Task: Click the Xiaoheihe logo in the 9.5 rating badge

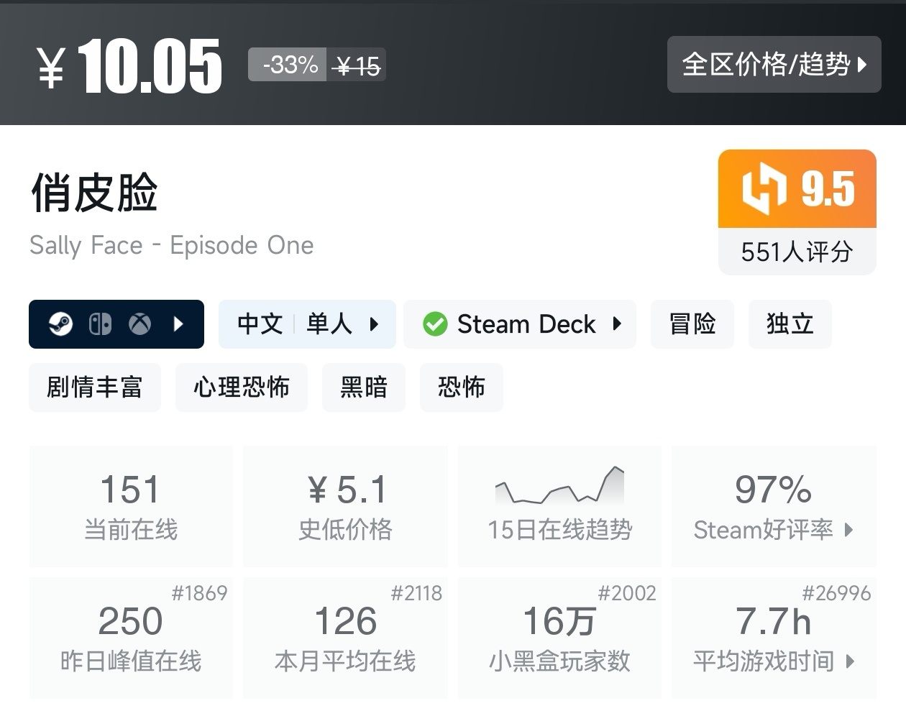Action: tap(764, 189)
